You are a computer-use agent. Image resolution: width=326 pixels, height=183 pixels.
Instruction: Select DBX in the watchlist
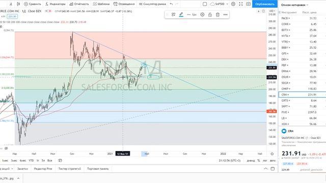302,59
